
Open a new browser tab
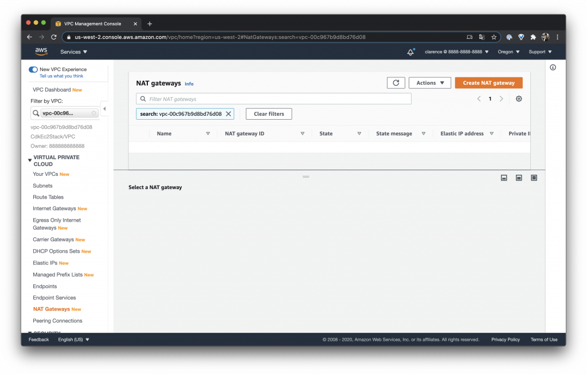tap(150, 23)
